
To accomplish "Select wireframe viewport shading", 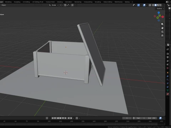I will pyautogui.click(x=153, y=5).
